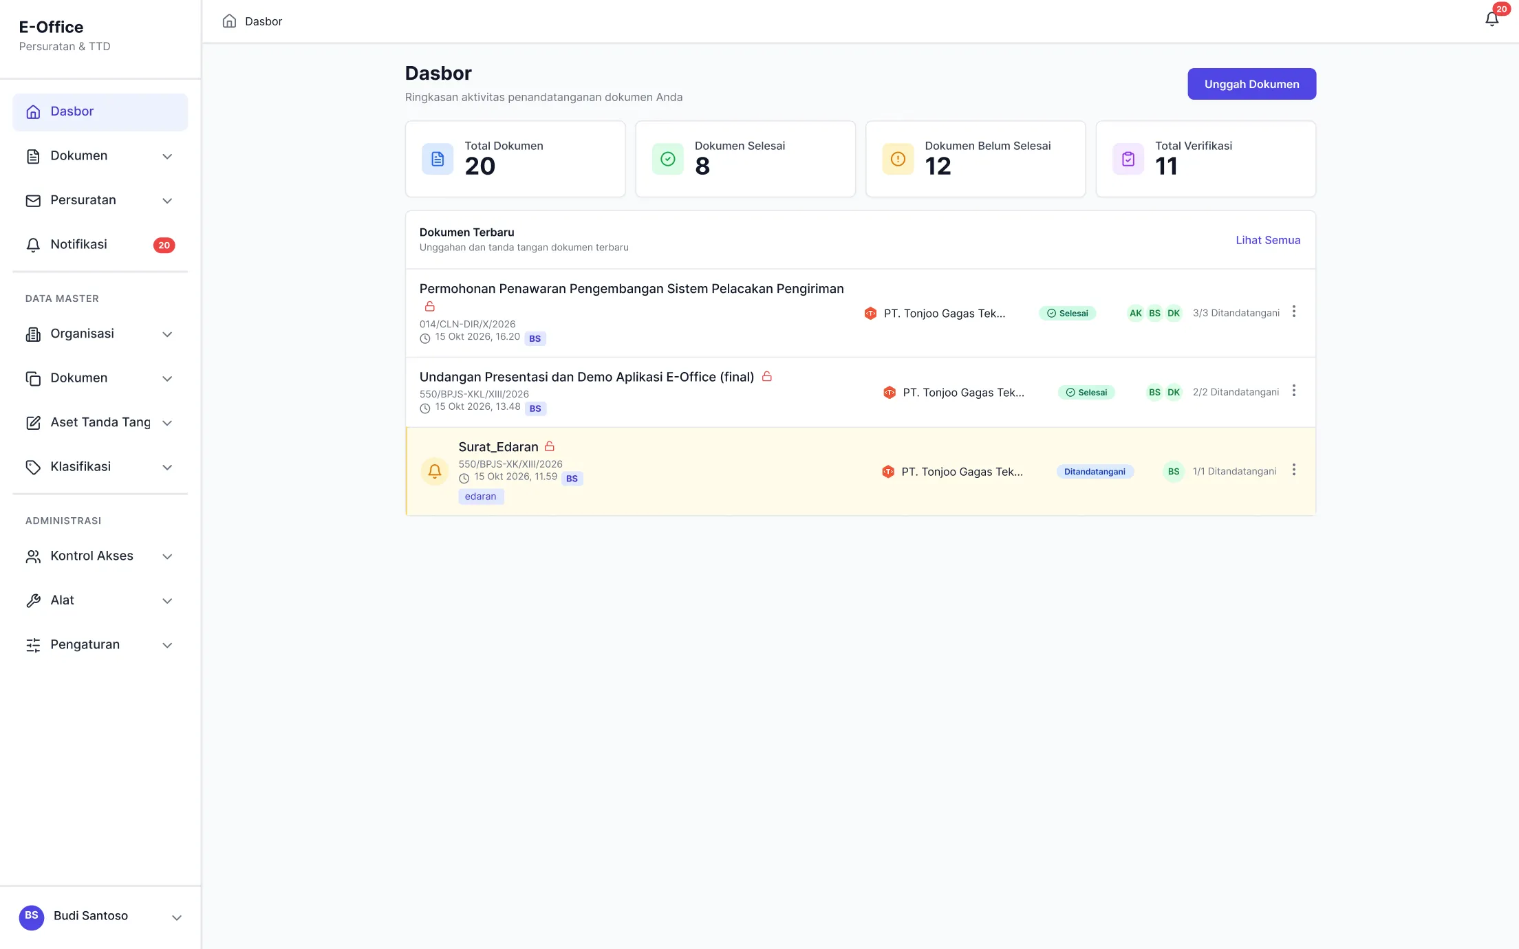This screenshot has width=1519, height=949.
Task: Select Dasbor in the sidebar
Action: pos(100,111)
